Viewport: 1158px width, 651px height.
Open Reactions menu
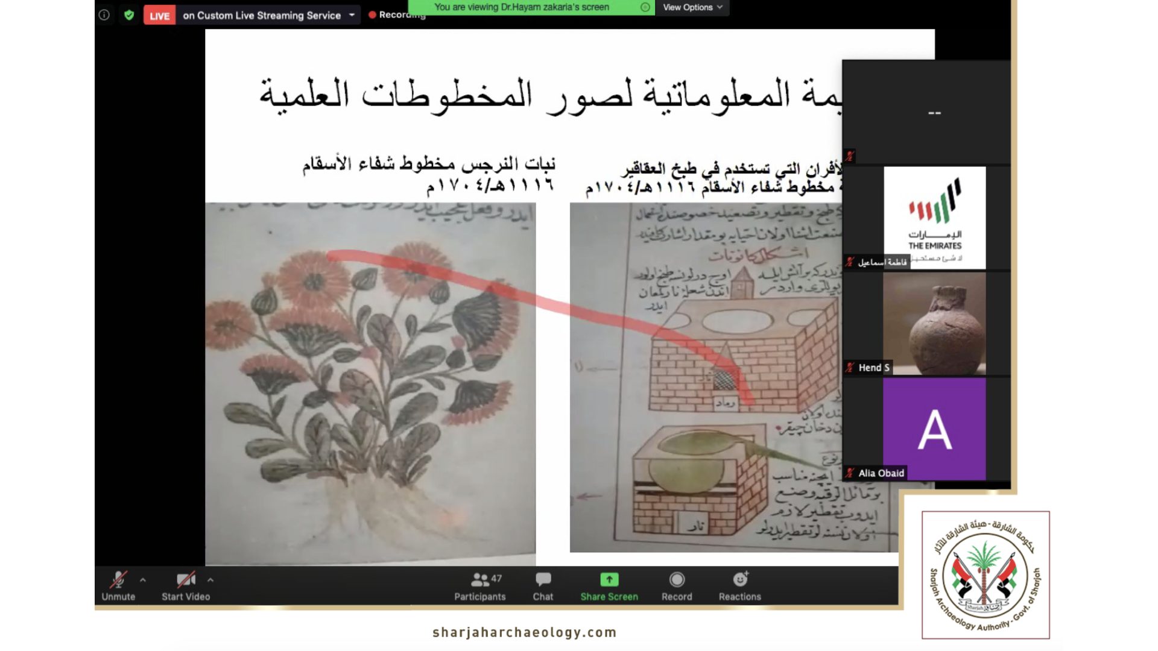point(740,586)
